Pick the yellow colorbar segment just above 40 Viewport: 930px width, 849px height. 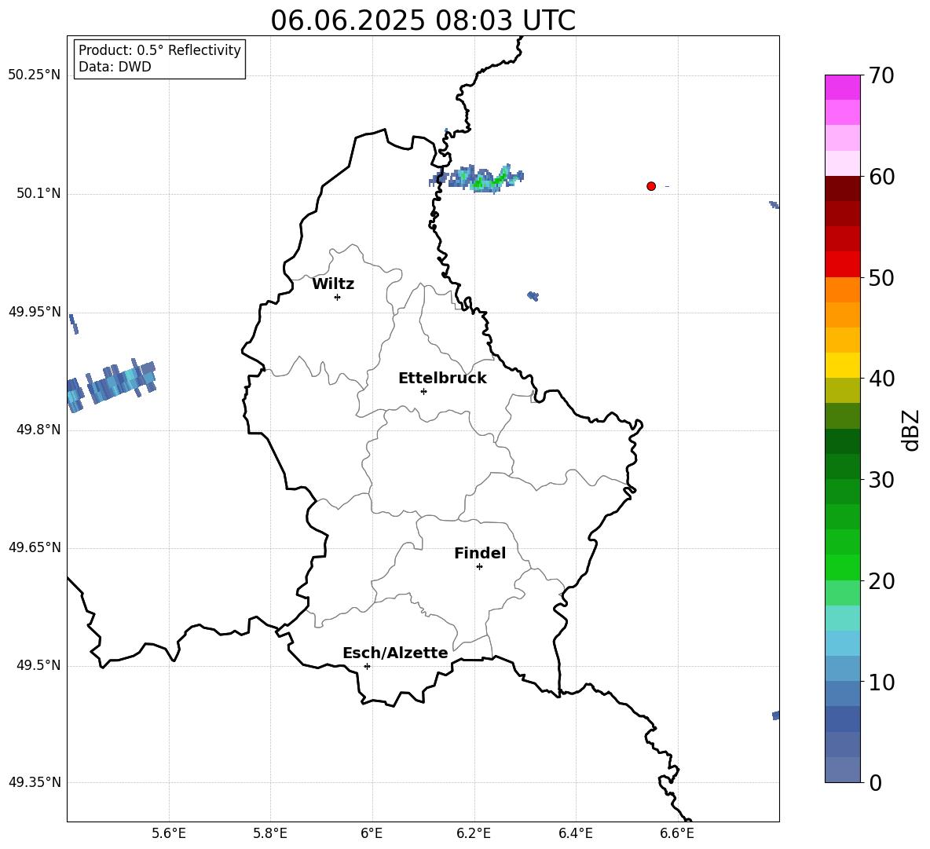tap(842, 365)
